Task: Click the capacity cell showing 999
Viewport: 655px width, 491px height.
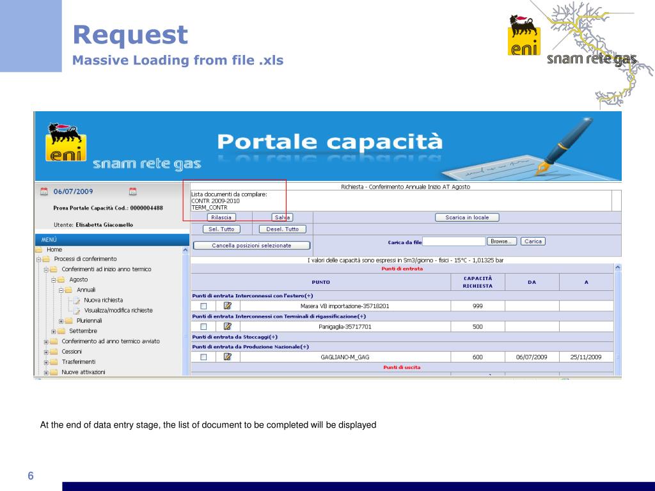Action: tap(477, 306)
